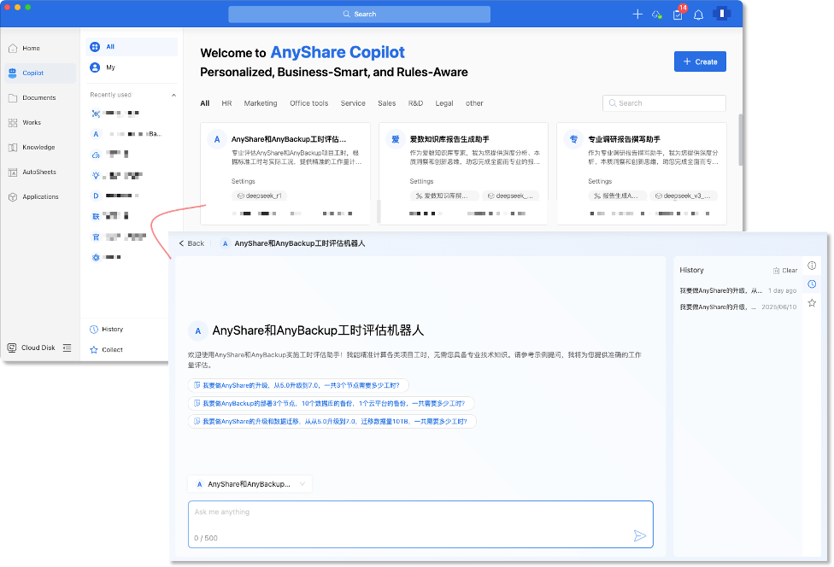The width and height of the screenshot is (834, 567).
Task: Toggle the Cloud Disk sidebar collapse icon
Action: [x=68, y=348]
